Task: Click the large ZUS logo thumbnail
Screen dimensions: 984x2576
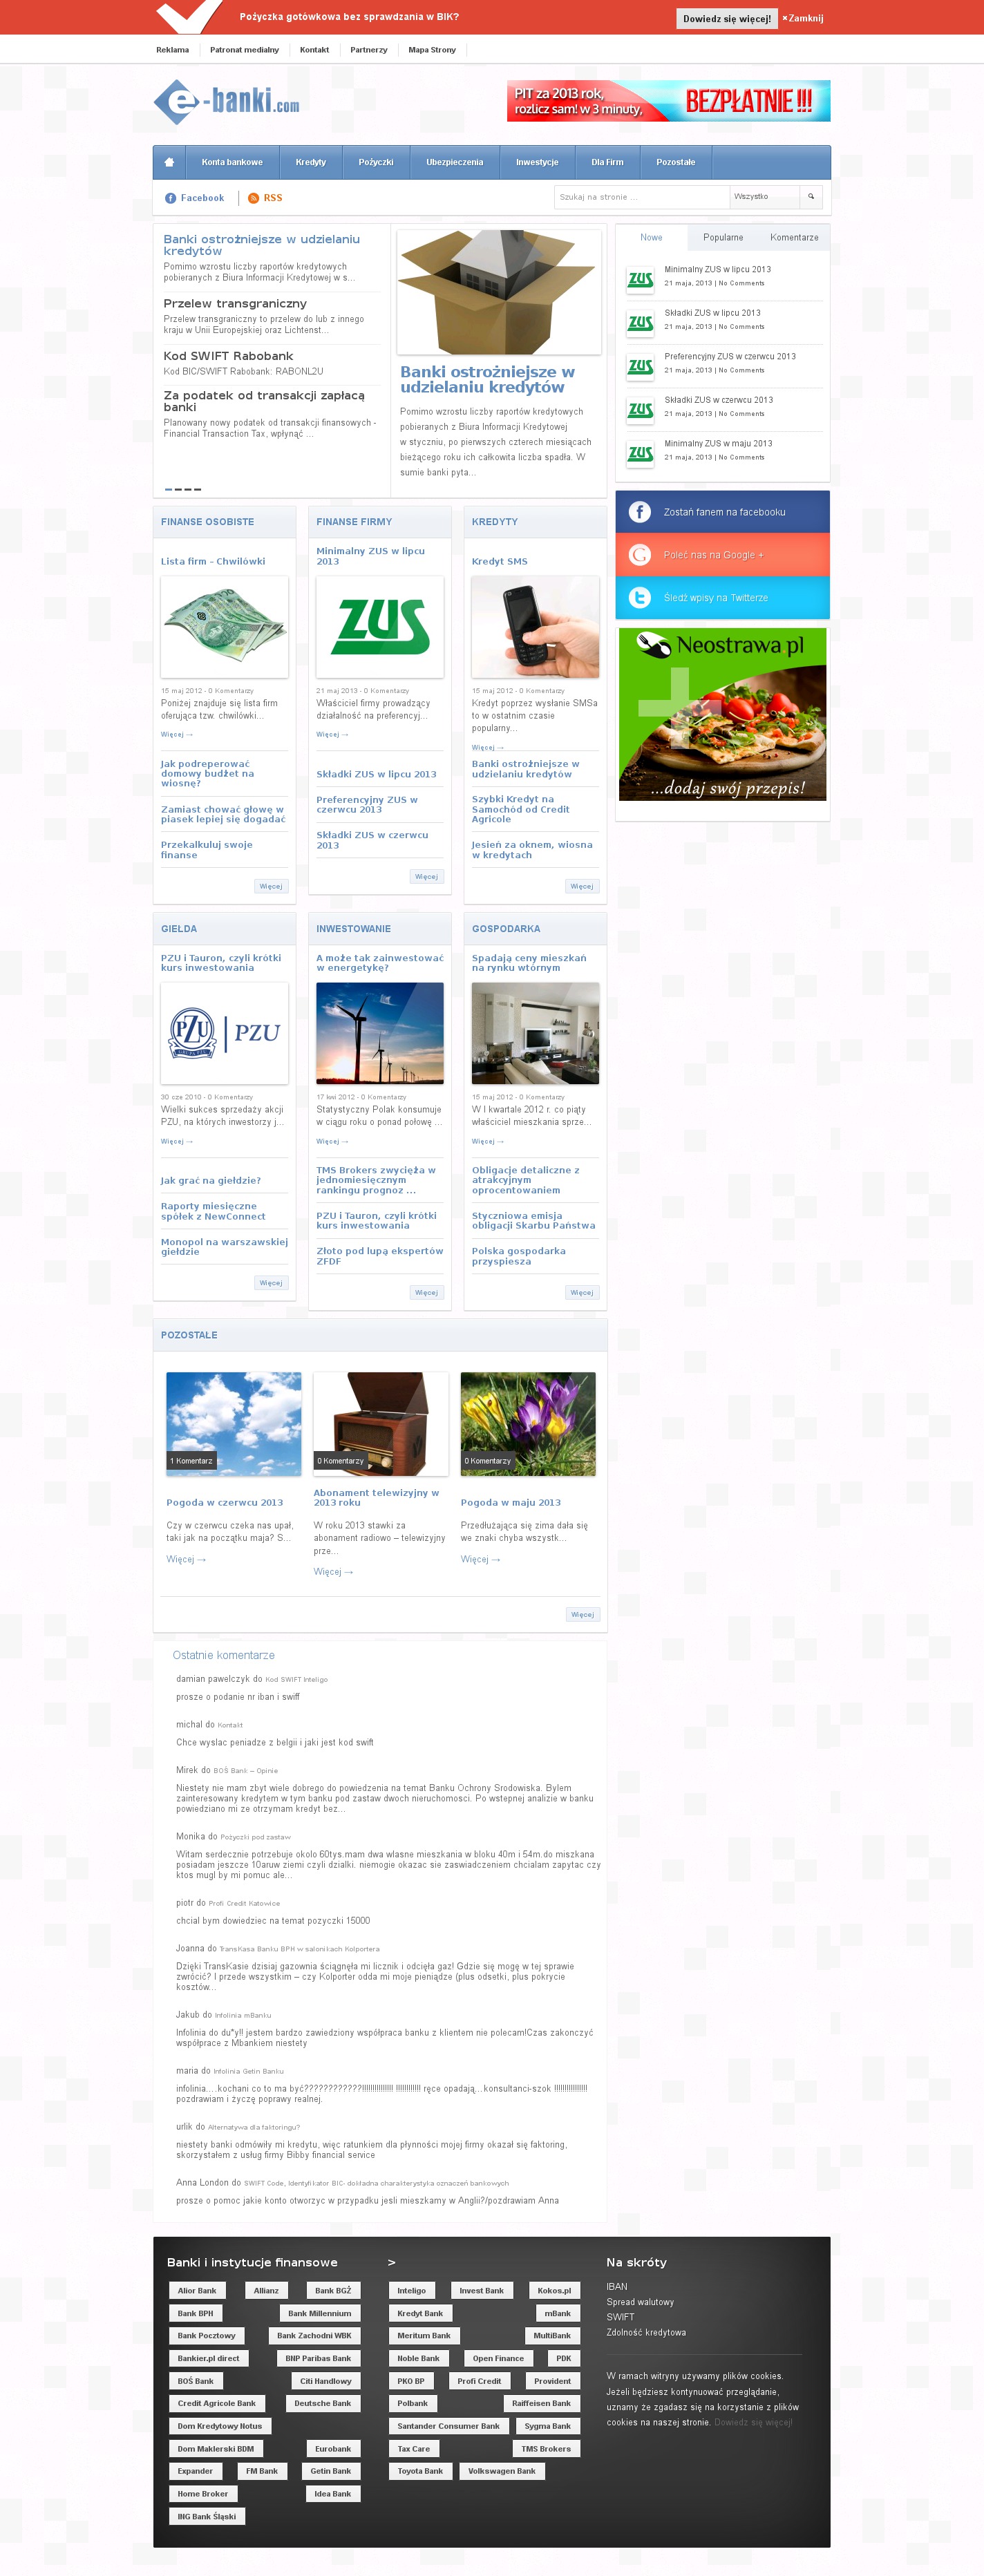Action: 380,627
